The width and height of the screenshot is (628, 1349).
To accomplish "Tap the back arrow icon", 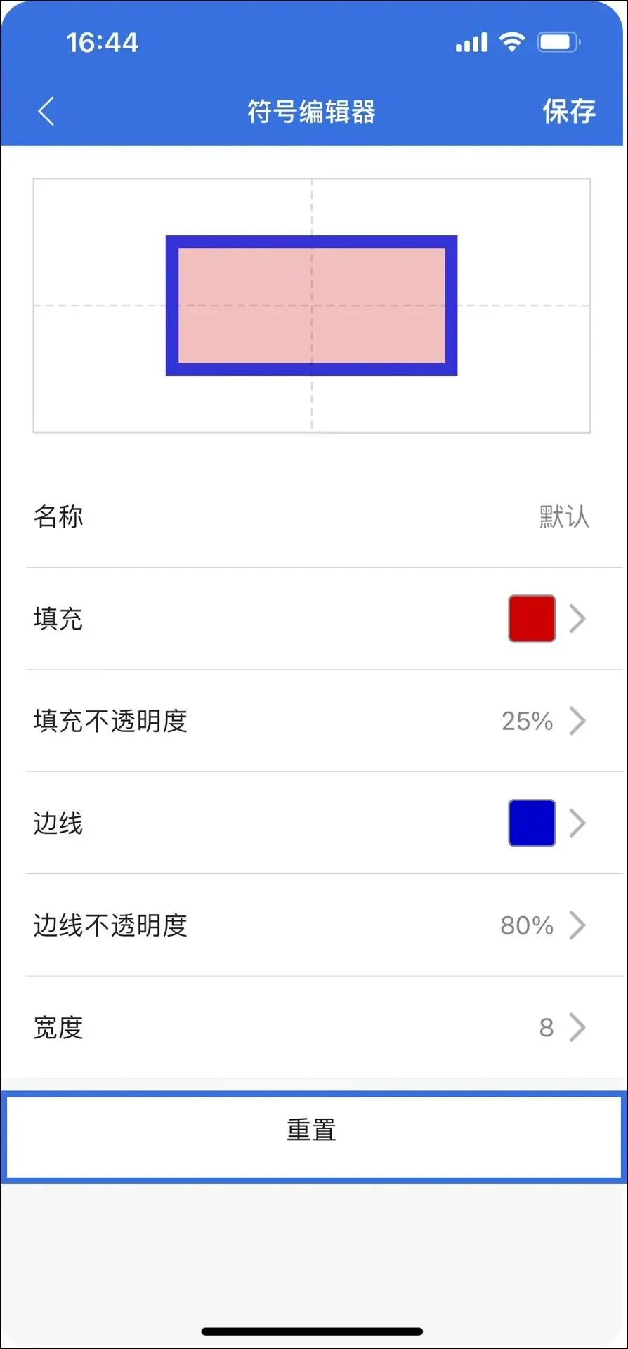I will click(46, 111).
